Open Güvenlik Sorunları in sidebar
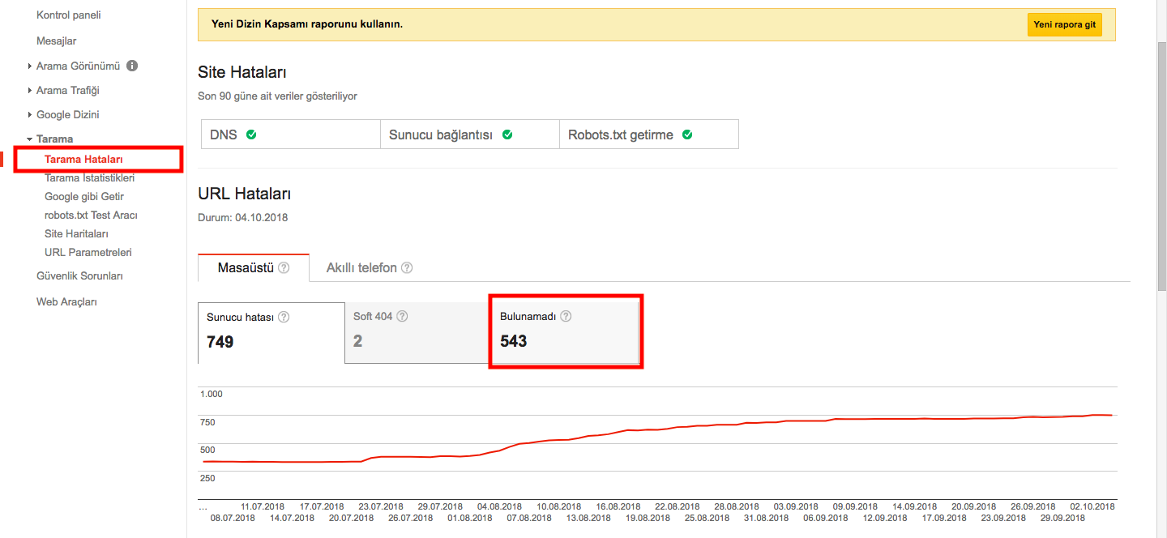Image resolution: width=1167 pixels, height=538 pixels. [x=79, y=275]
